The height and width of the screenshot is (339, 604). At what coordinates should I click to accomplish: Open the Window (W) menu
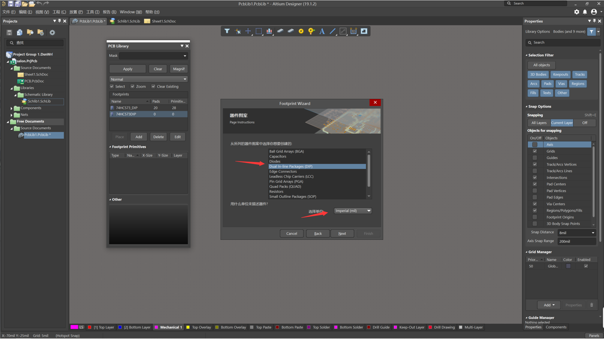pyautogui.click(x=131, y=12)
